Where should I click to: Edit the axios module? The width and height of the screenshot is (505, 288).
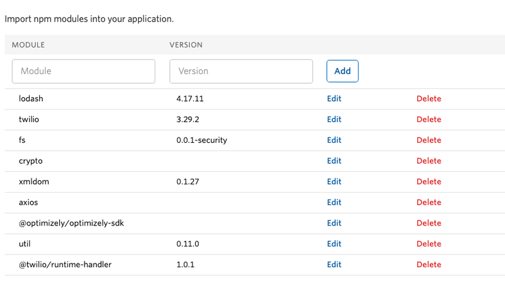click(x=334, y=202)
